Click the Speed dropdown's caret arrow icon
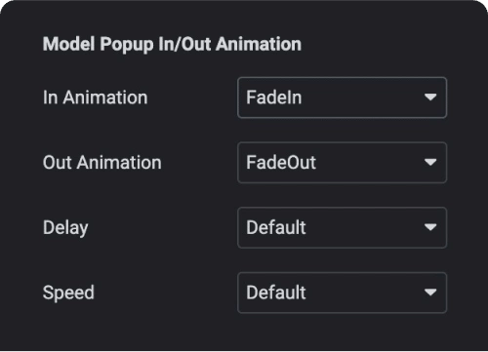 [430, 293]
